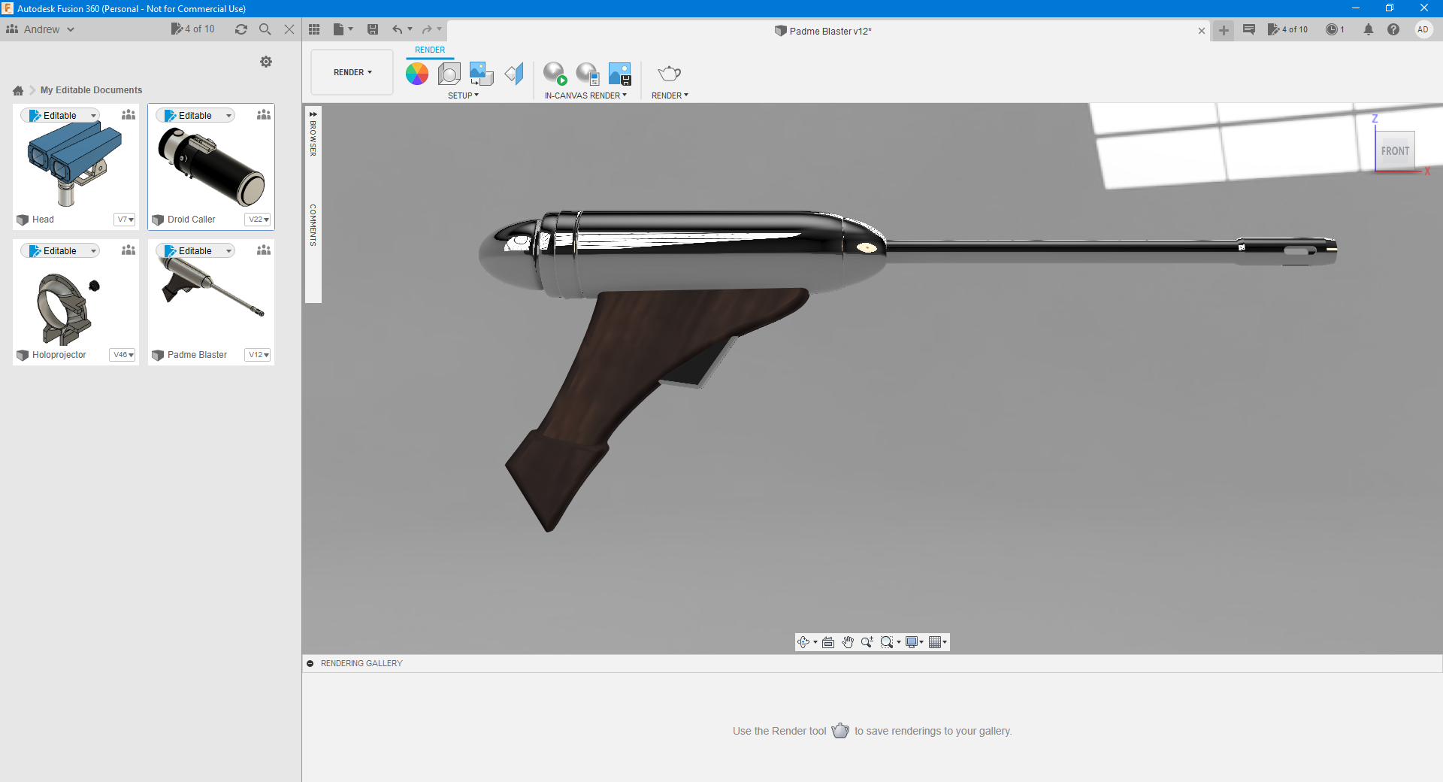Select the Pan hand tool
1443x782 pixels.
pyautogui.click(x=848, y=642)
